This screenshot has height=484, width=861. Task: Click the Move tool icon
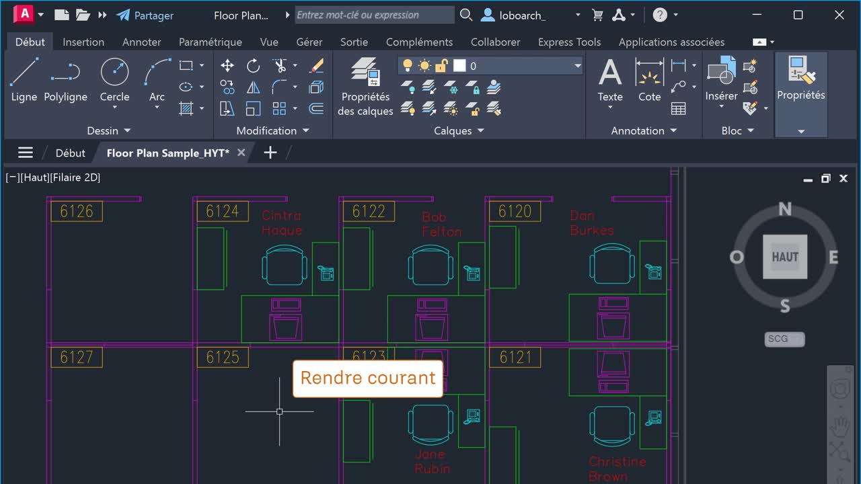point(227,65)
